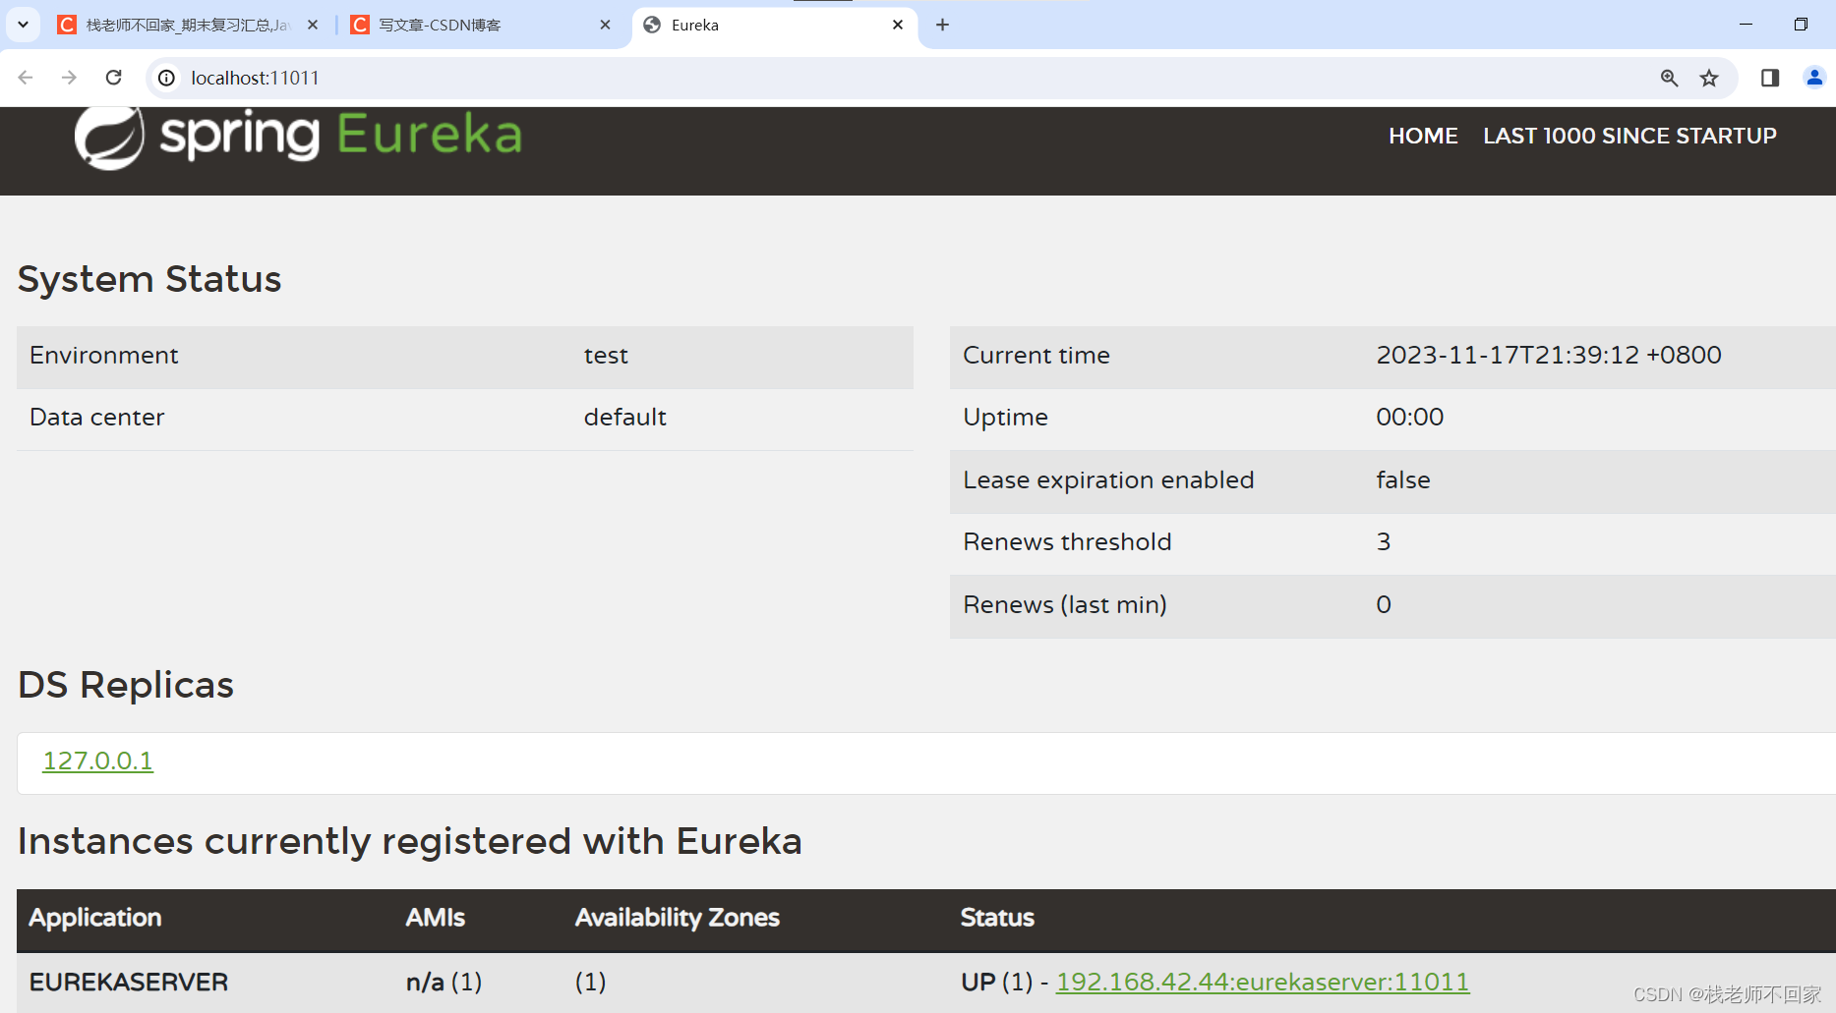
Task: Close the 写文章-CSDN博客 tab
Action: (x=605, y=25)
